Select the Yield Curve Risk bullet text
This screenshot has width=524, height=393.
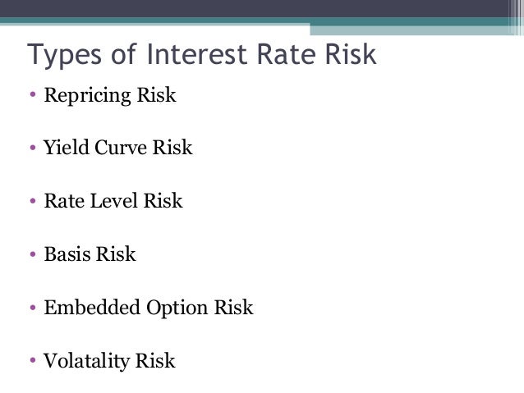click(118, 147)
